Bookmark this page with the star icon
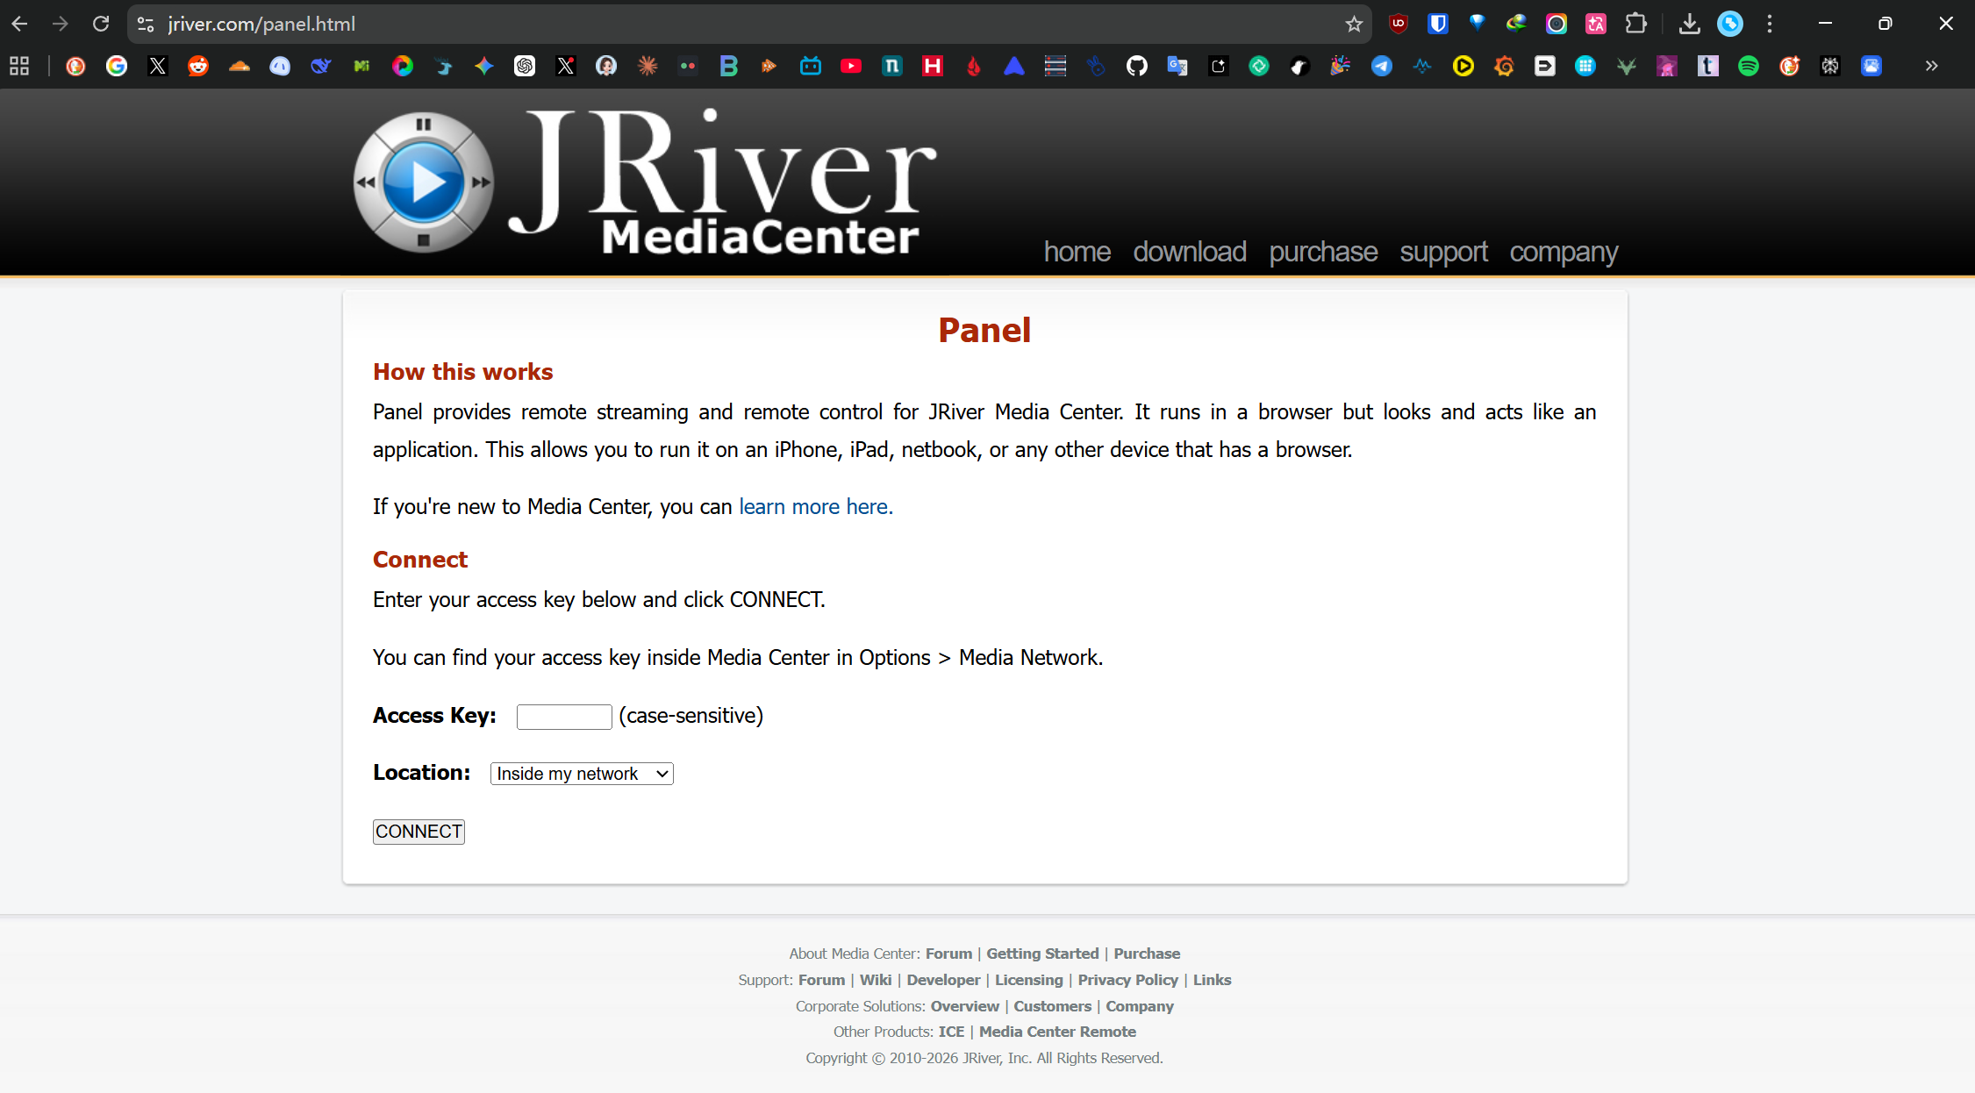1975x1093 pixels. pyautogui.click(x=1354, y=24)
